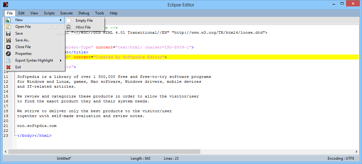This screenshot has width=362, height=164.
Task: Open the Execute menu
Action: (67, 13)
